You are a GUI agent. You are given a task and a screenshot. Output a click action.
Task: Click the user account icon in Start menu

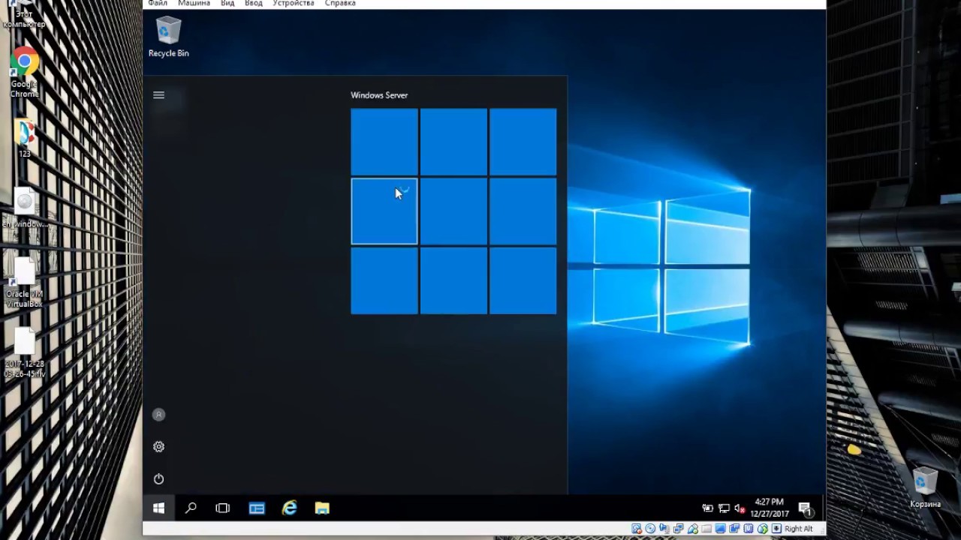pyautogui.click(x=158, y=415)
